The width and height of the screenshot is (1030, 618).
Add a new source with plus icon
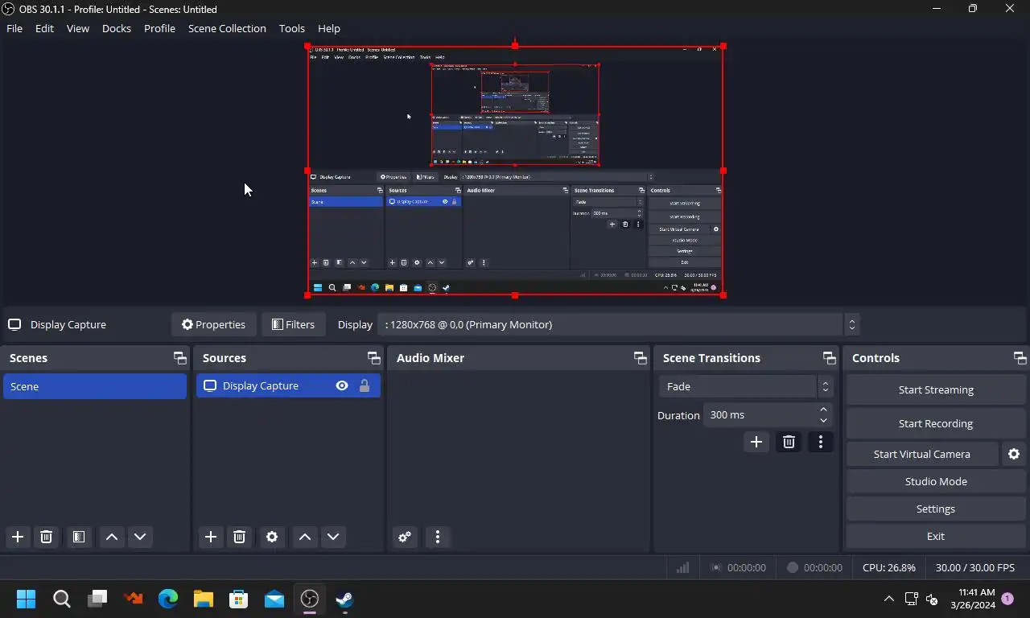211,537
